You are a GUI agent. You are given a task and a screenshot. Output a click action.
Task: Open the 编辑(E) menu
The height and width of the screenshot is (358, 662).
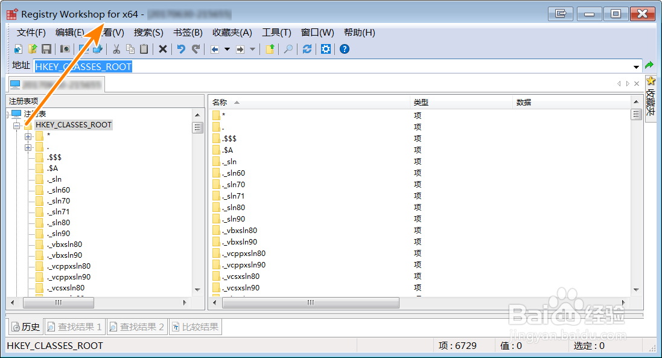coord(70,33)
